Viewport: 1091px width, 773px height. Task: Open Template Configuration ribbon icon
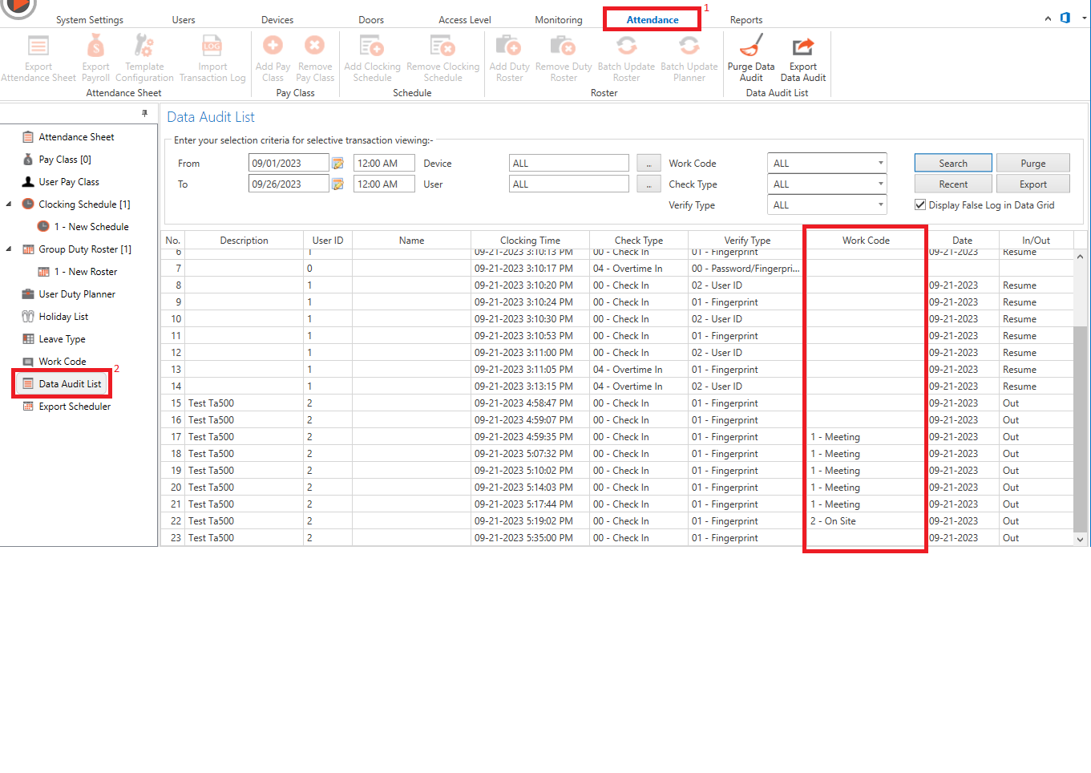point(144,46)
